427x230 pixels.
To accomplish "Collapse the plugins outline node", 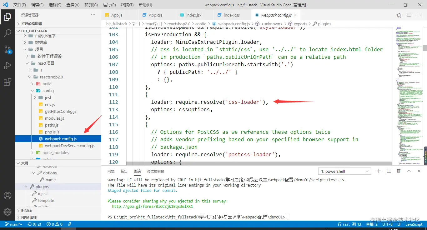I will pyautogui.click(x=27, y=187).
